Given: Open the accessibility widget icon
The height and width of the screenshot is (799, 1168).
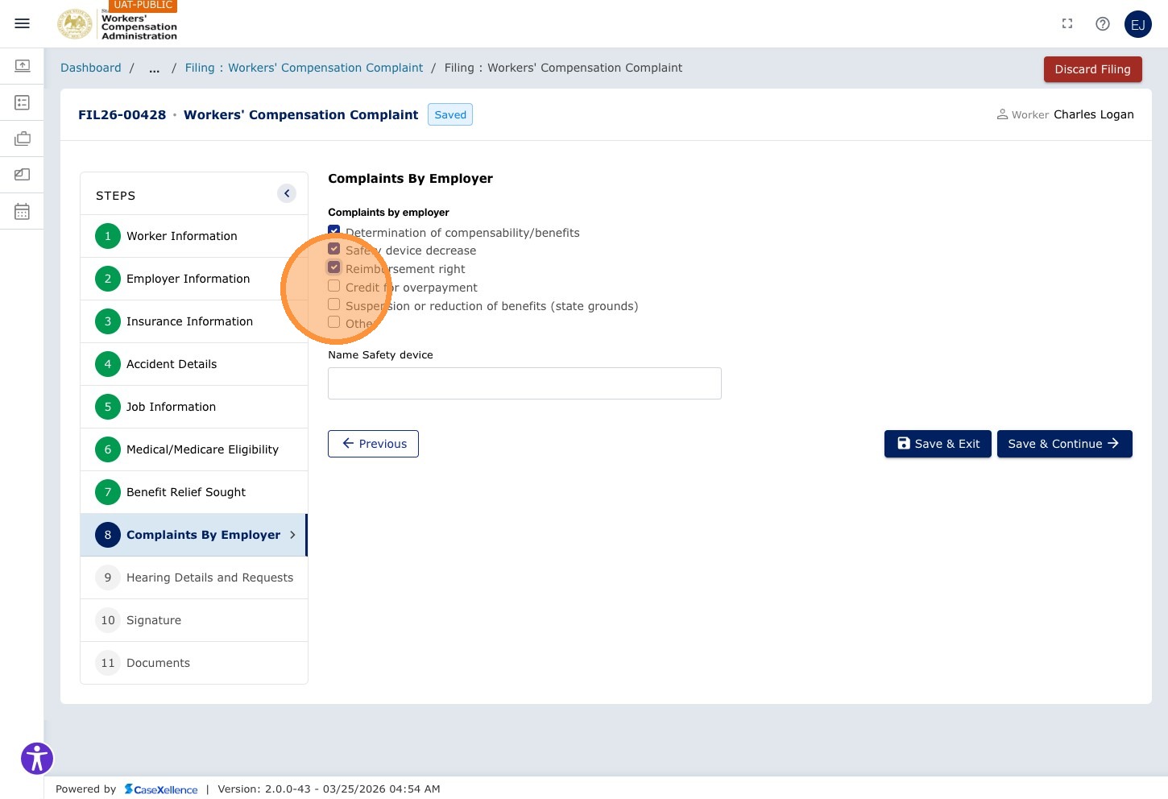Looking at the screenshot, I should coord(37,758).
